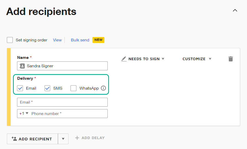Click the Bulk send link
Screen dimensions: 247x149
point(80,40)
